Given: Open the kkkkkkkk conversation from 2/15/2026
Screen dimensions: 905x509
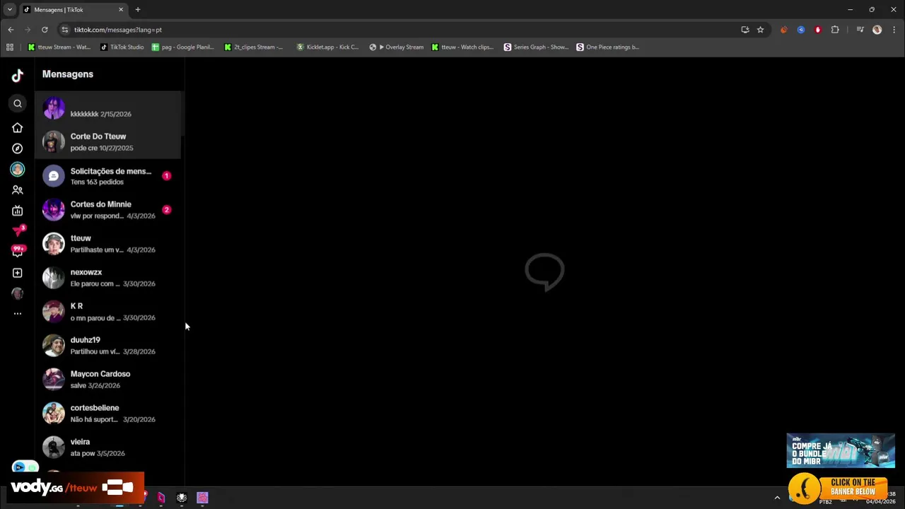Looking at the screenshot, I should click(107, 108).
